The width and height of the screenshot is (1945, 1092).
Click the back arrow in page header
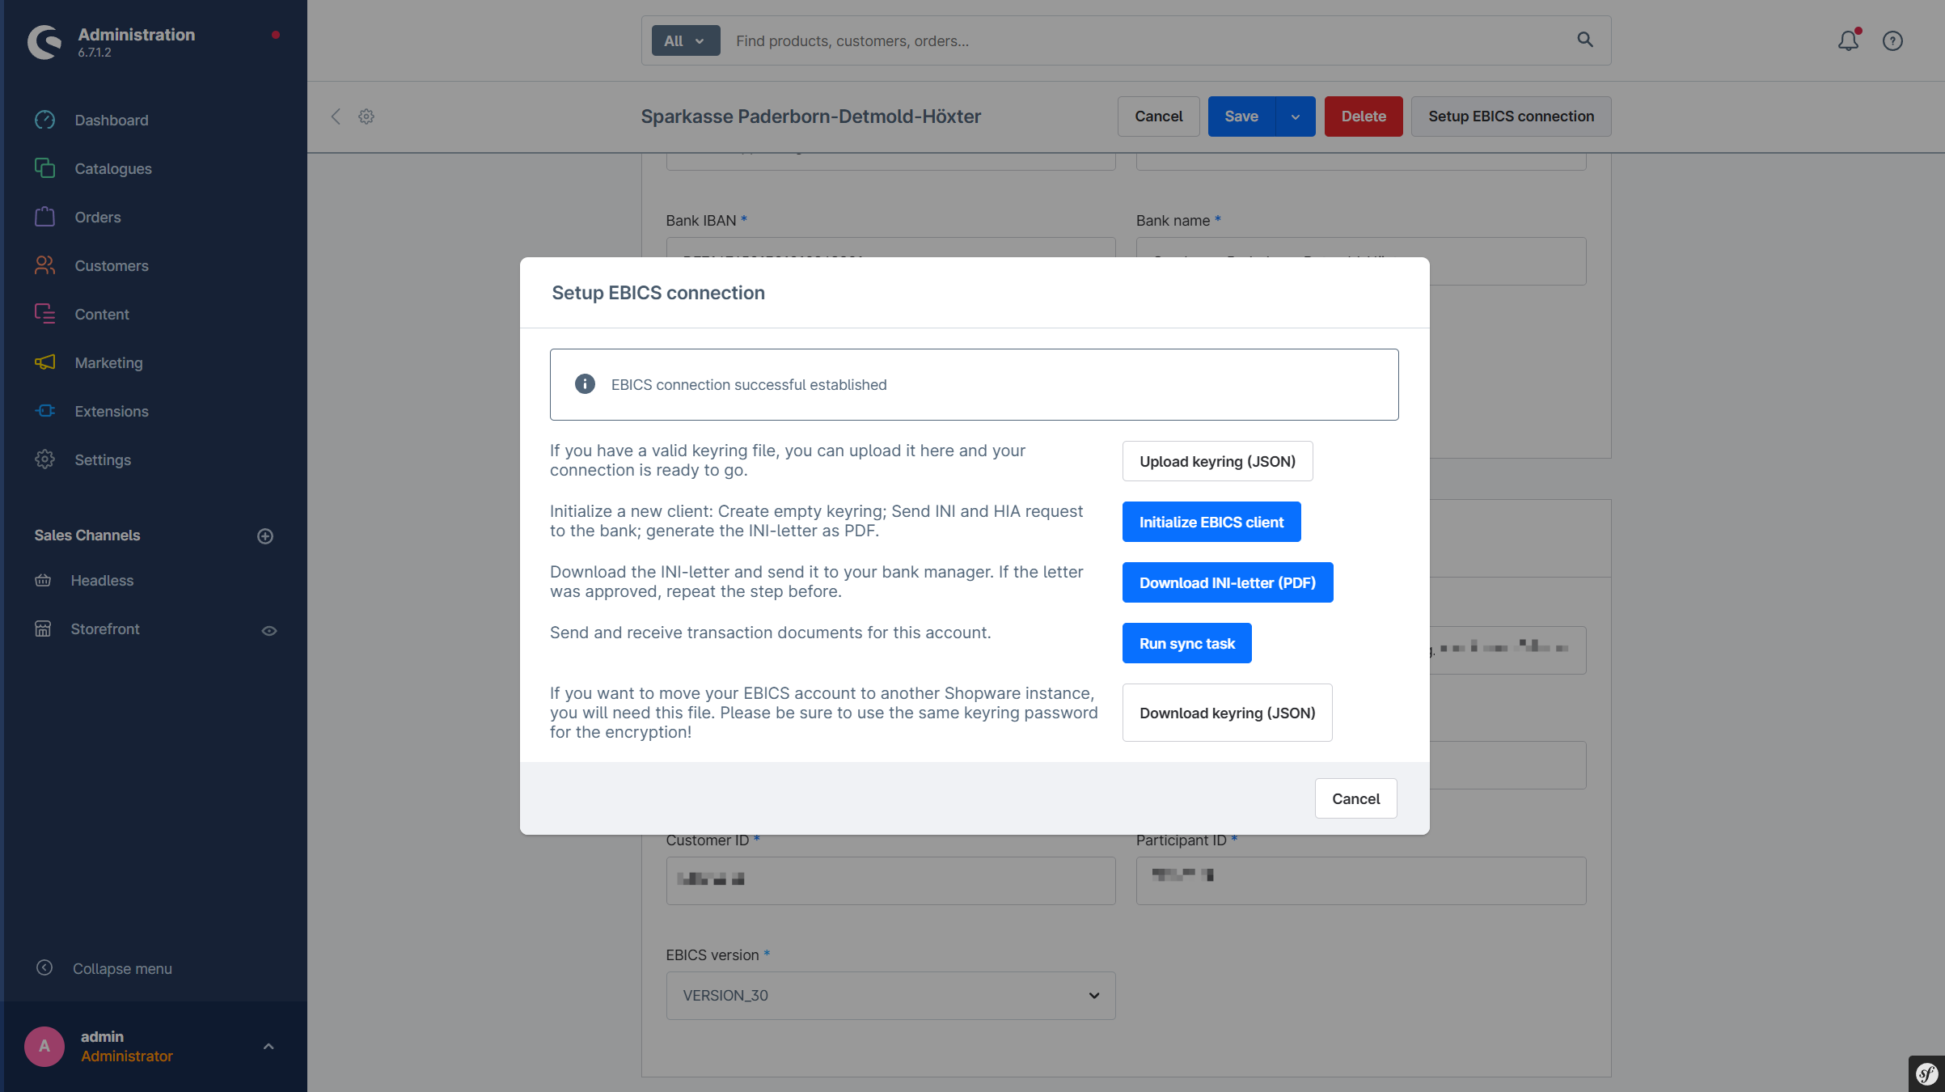coord(336,116)
